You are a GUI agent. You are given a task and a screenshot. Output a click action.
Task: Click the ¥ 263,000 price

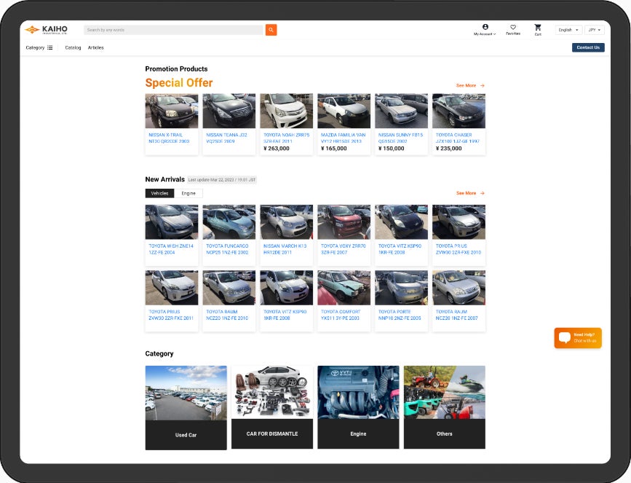coord(277,149)
